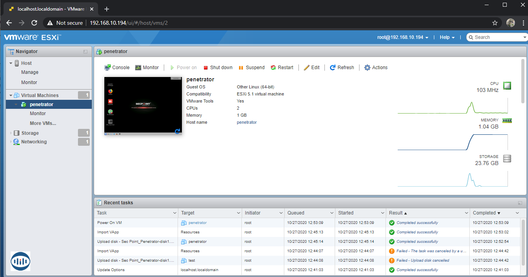Suspend the virtual machine

[x=252, y=68]
